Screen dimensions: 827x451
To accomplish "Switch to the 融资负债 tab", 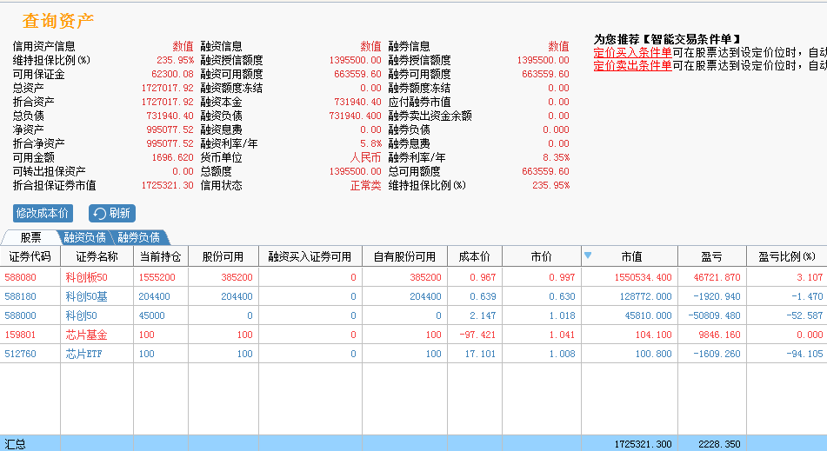I will coord(84,237).
